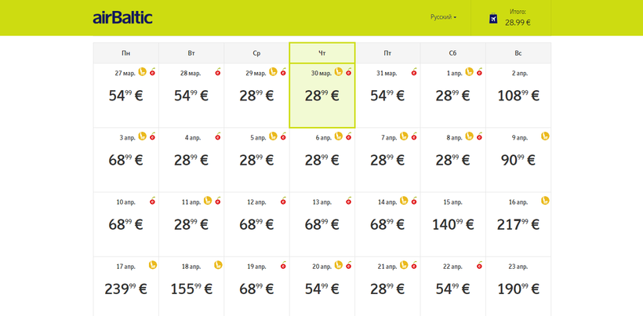Open the shopping bag with plane icon

coord(493,18)
